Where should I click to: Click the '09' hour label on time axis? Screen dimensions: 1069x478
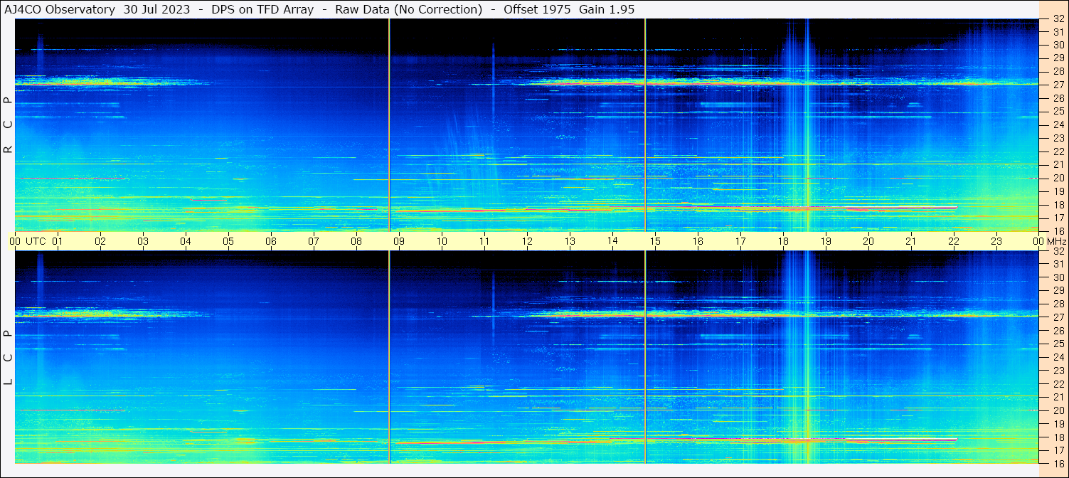click(x=399, y=241)
